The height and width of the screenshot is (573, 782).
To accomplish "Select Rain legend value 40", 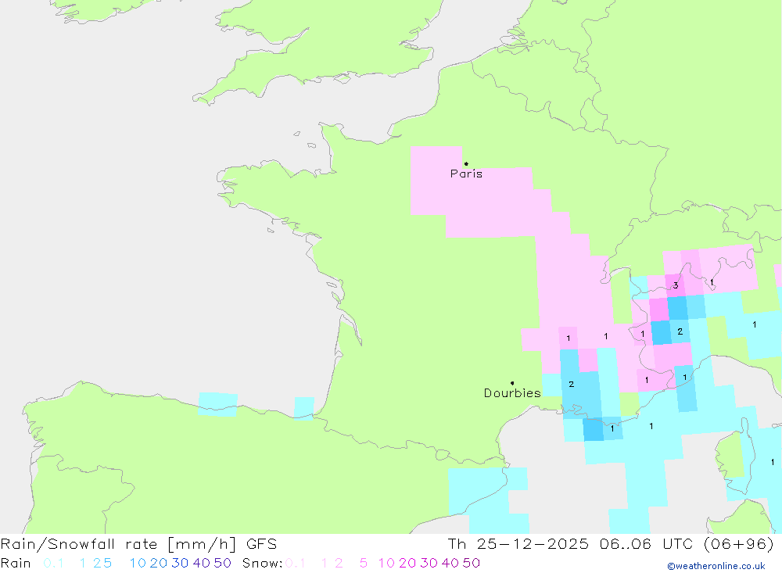I will (202, 563).
